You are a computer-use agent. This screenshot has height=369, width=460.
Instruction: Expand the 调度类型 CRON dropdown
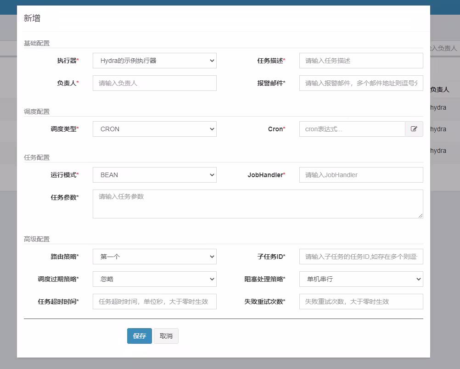click(x=154, y=129)
